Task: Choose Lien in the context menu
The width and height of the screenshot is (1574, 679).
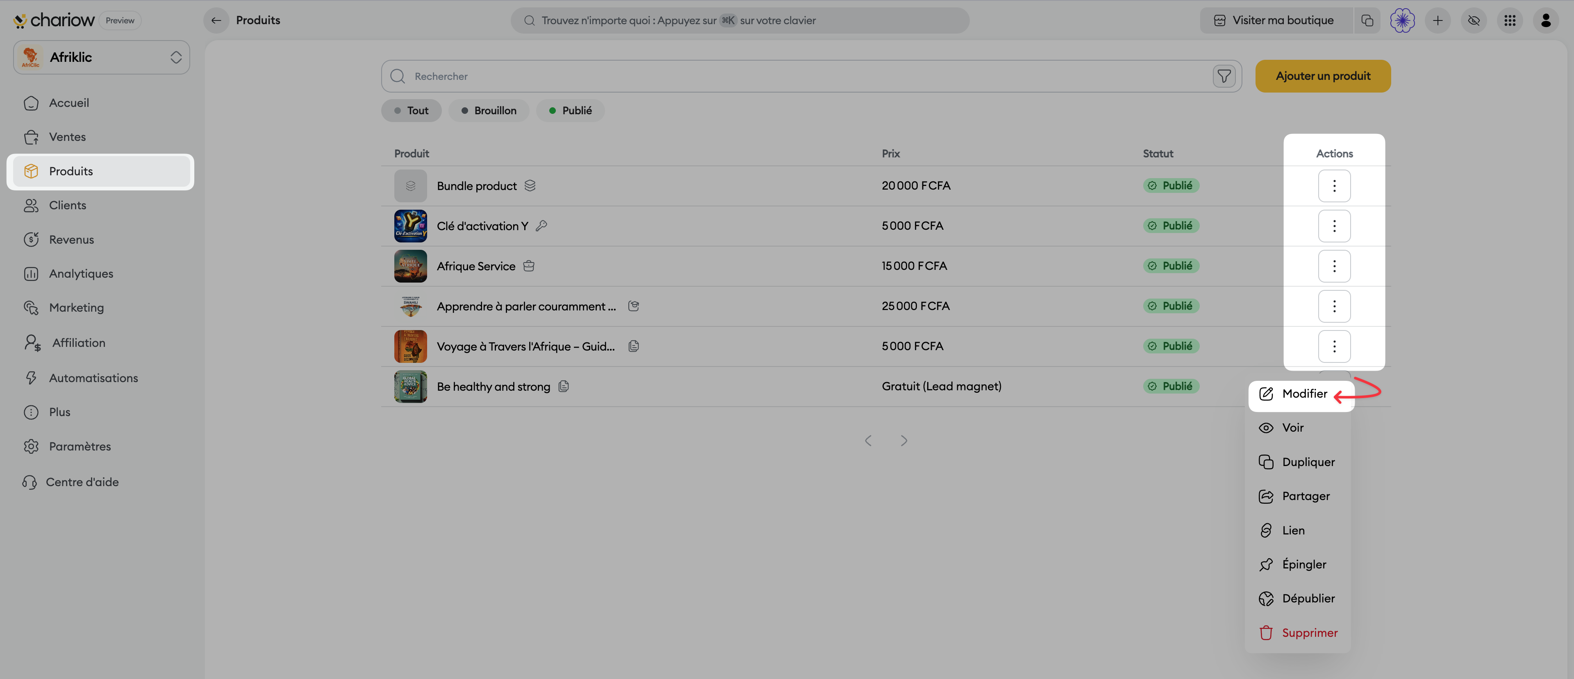Action: click(1299, 530)
